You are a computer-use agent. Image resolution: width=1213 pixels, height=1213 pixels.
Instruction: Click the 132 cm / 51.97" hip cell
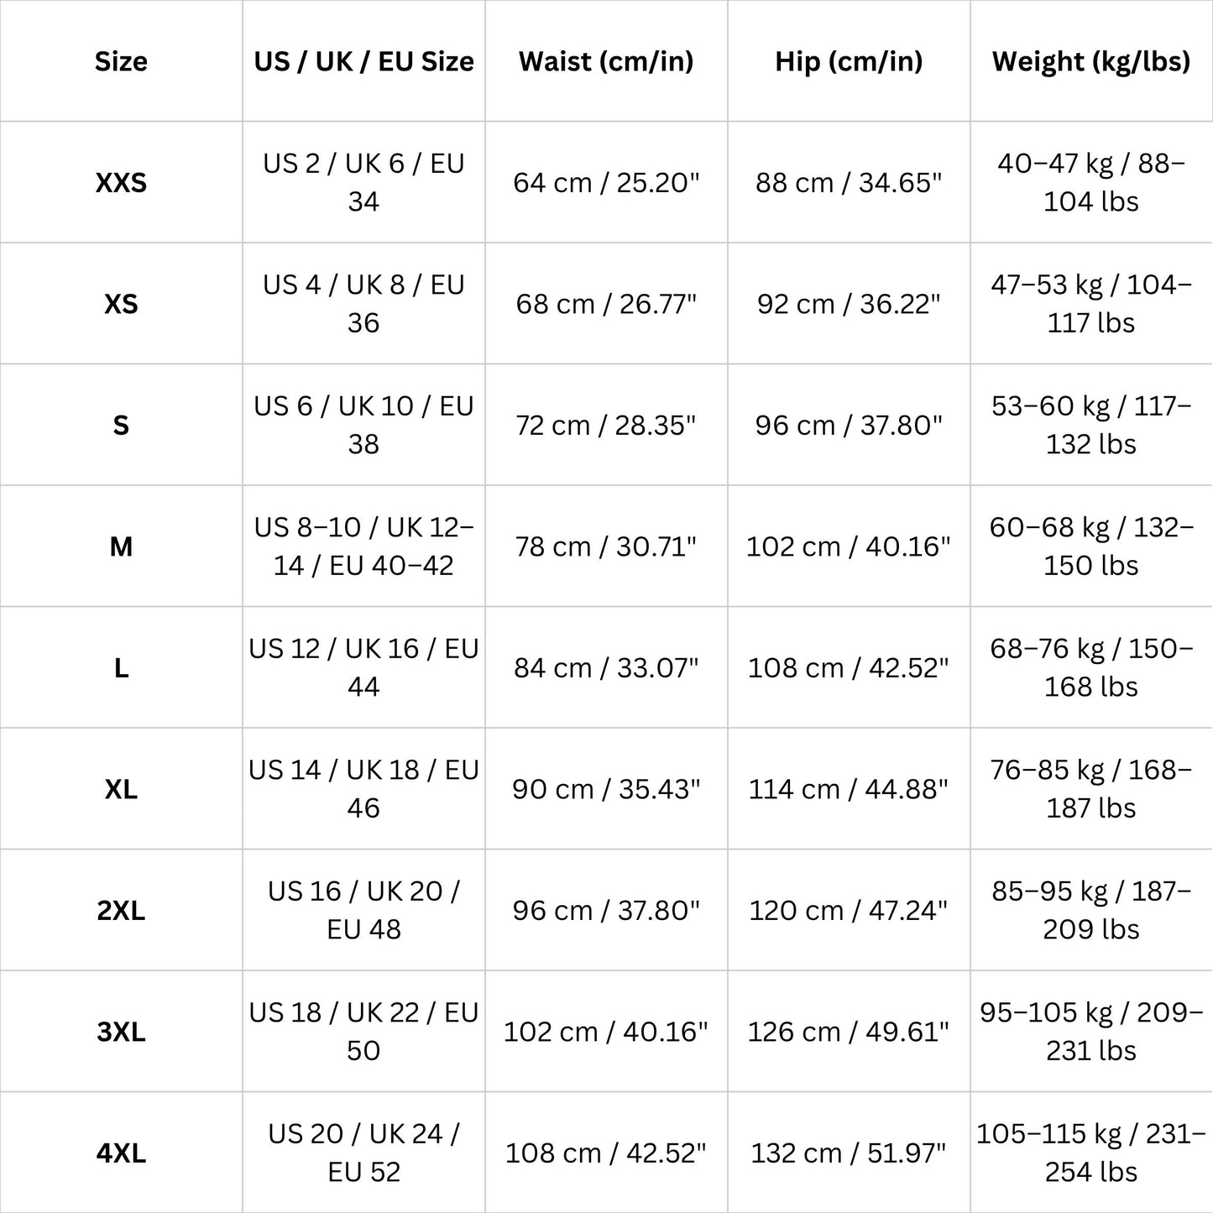pos(849,1153)
